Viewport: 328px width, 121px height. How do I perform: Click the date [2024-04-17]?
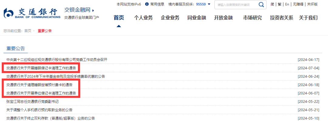309,60
